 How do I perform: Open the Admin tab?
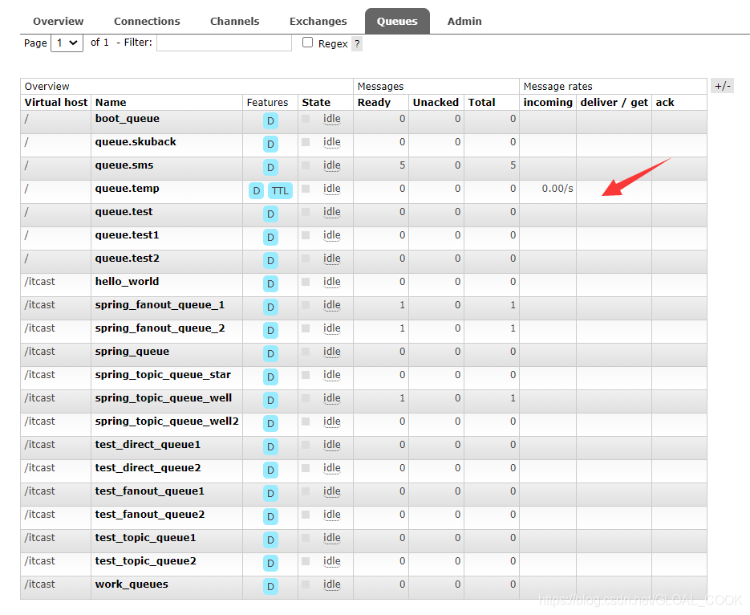tap(464, 21)
